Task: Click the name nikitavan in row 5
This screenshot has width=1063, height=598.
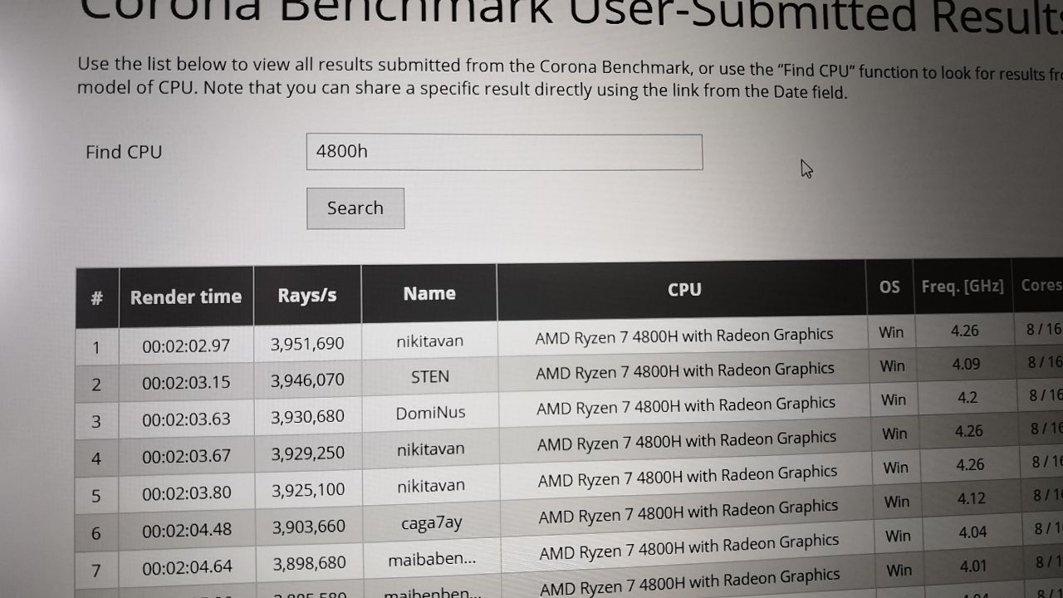Action: (x=431, y=486)
